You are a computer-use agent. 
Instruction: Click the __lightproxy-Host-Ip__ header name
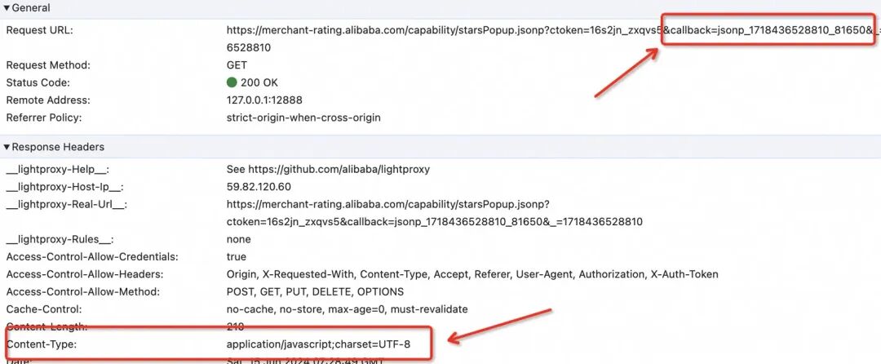[x=64, y=187]
